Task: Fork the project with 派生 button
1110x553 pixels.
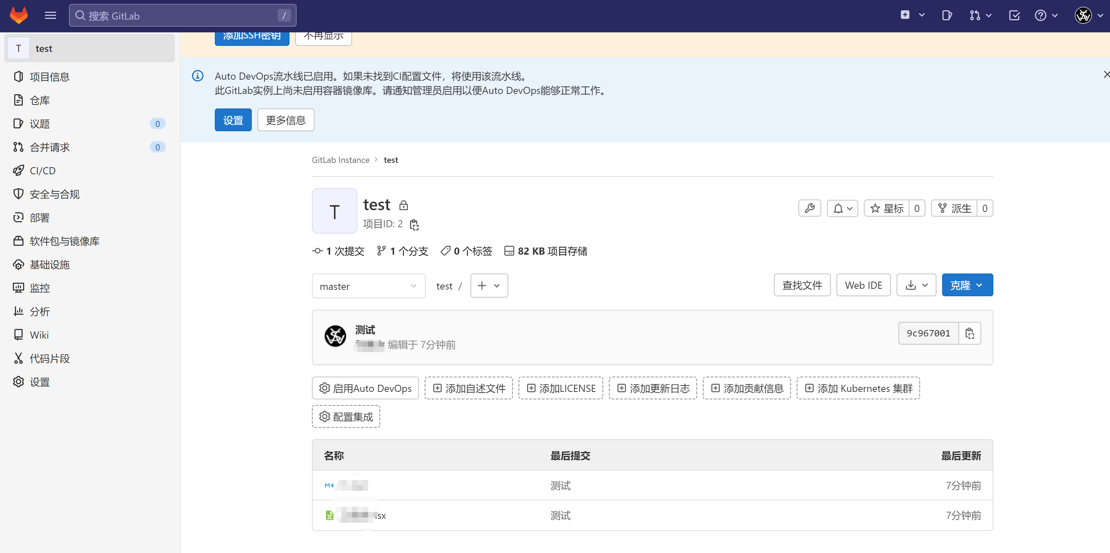Action: tap(955, 208)
